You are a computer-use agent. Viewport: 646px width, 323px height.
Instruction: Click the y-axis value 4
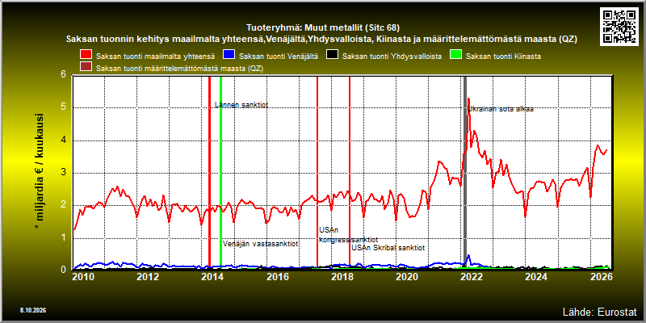(64, 140)
